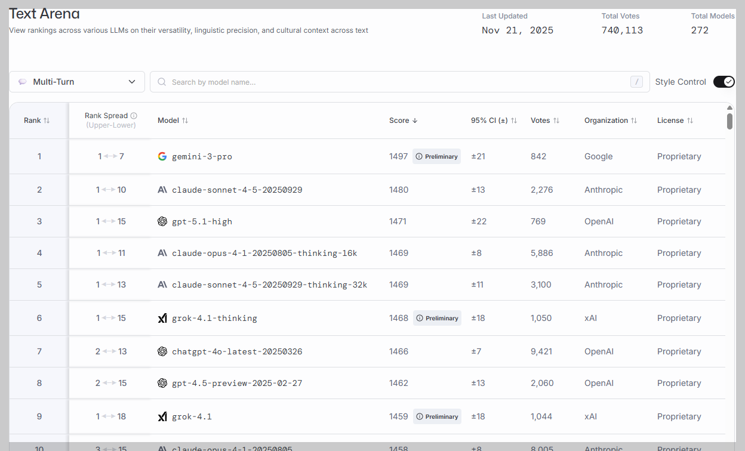This screenshot has height=451, width=745.
Task: Click the Rank Spread column header
Action: 110,121
